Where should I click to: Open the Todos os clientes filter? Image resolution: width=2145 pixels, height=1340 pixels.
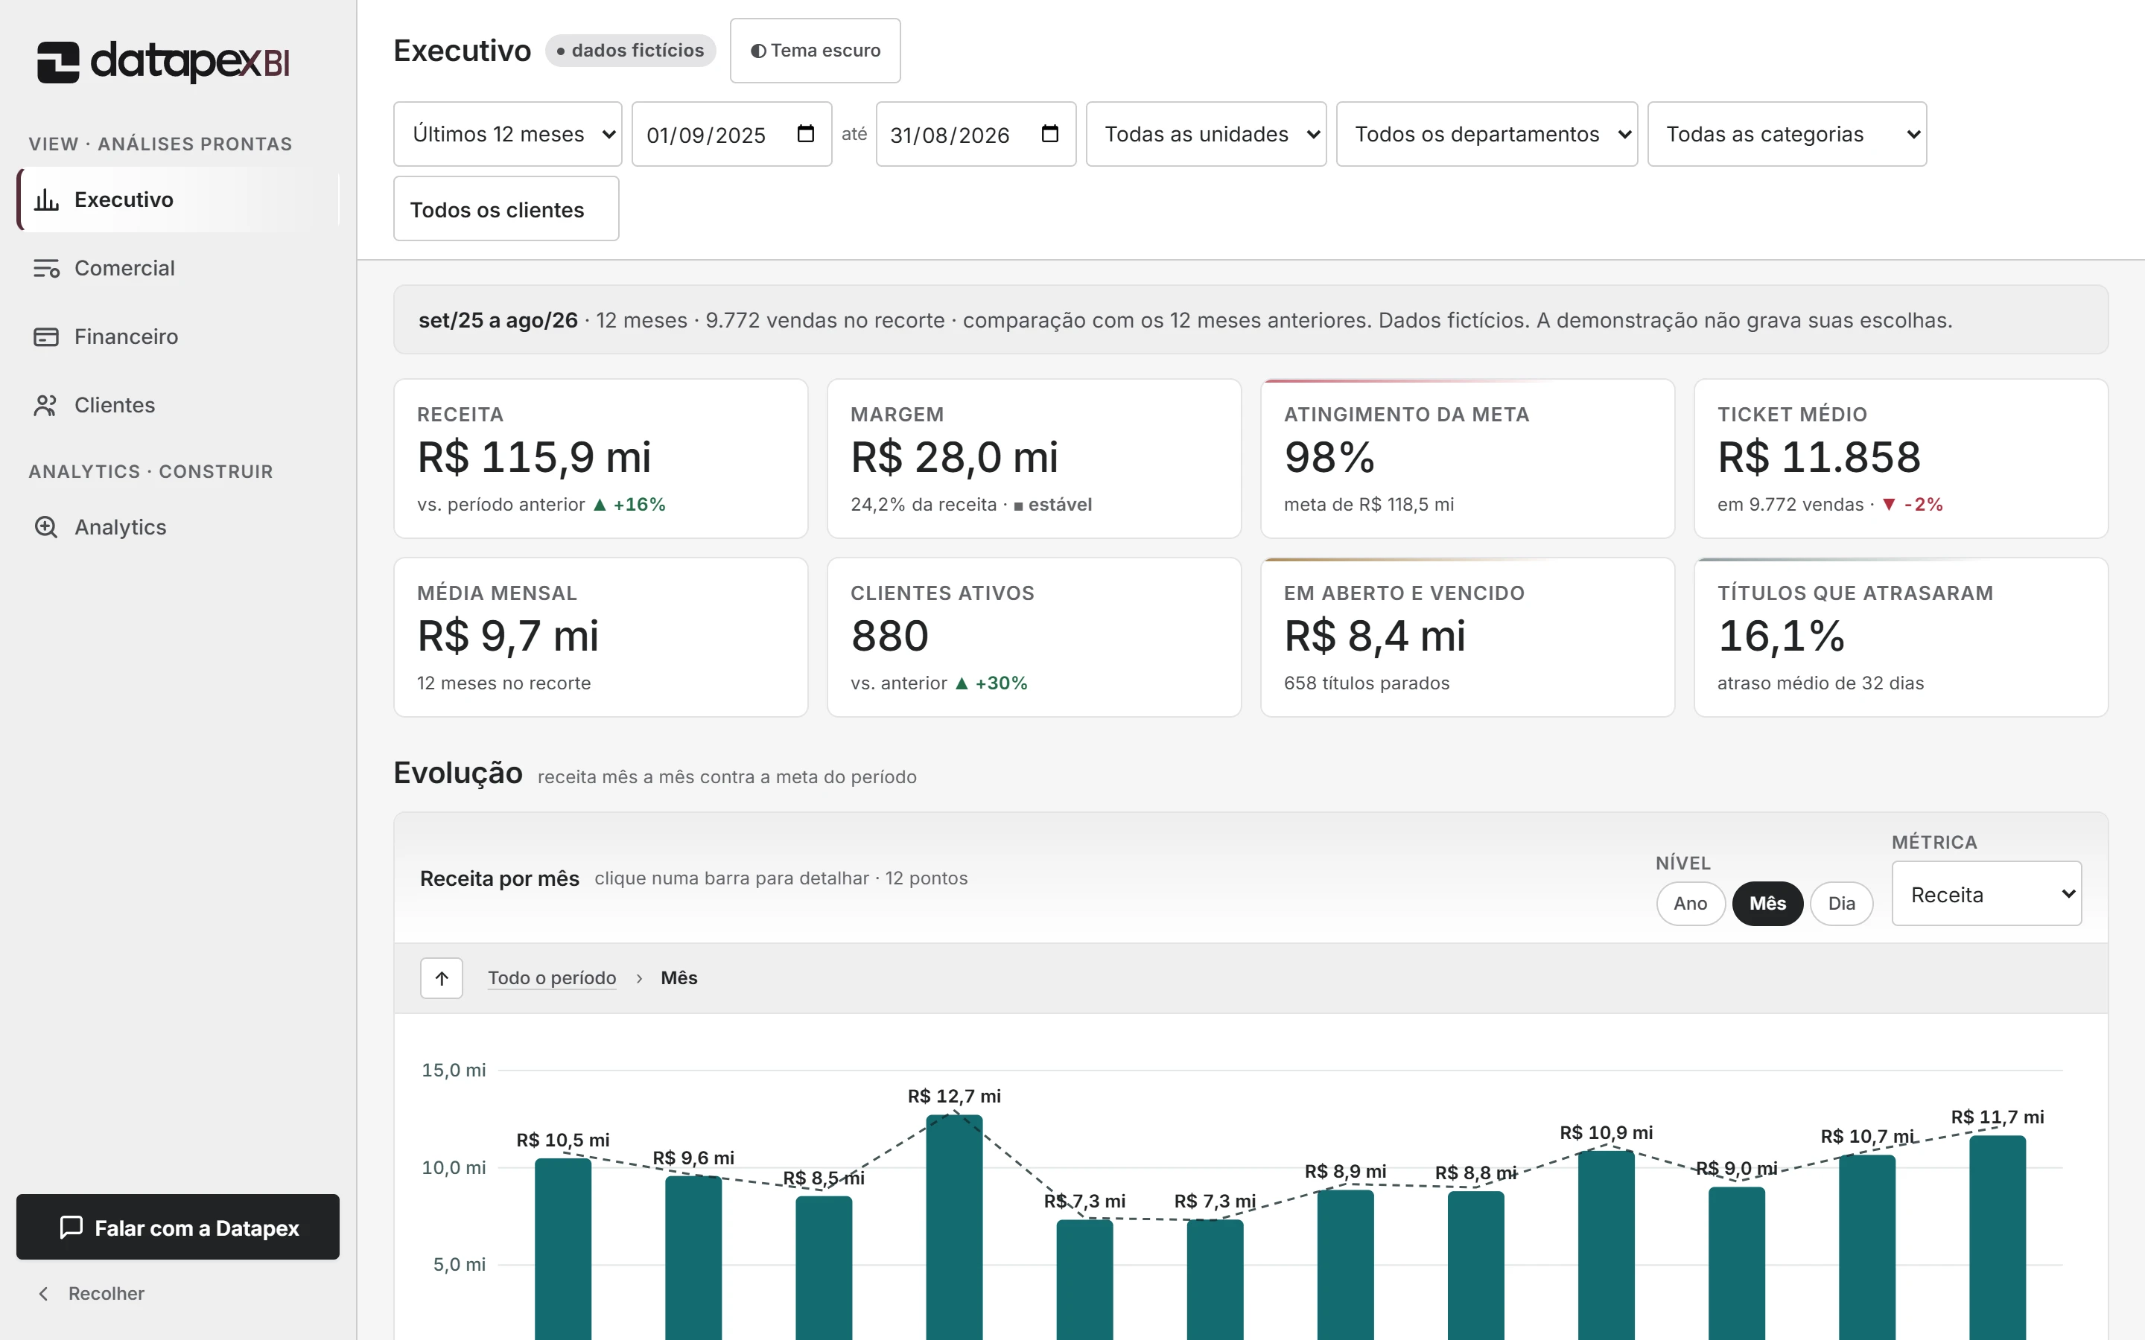[x=506, y=208]
